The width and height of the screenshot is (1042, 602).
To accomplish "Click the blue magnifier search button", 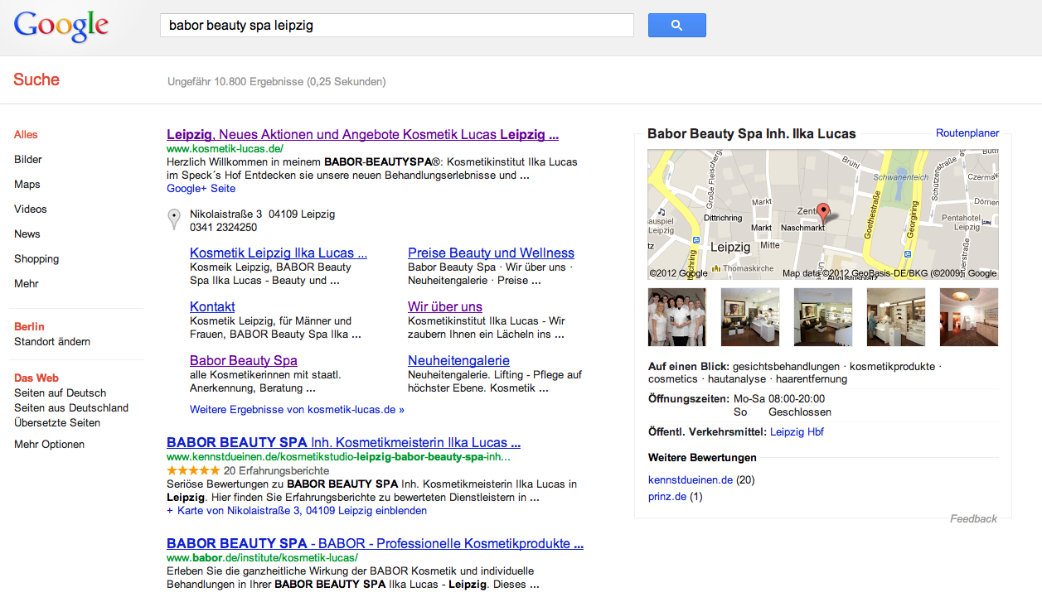I will pyautogui.click(x=676, y=25).
